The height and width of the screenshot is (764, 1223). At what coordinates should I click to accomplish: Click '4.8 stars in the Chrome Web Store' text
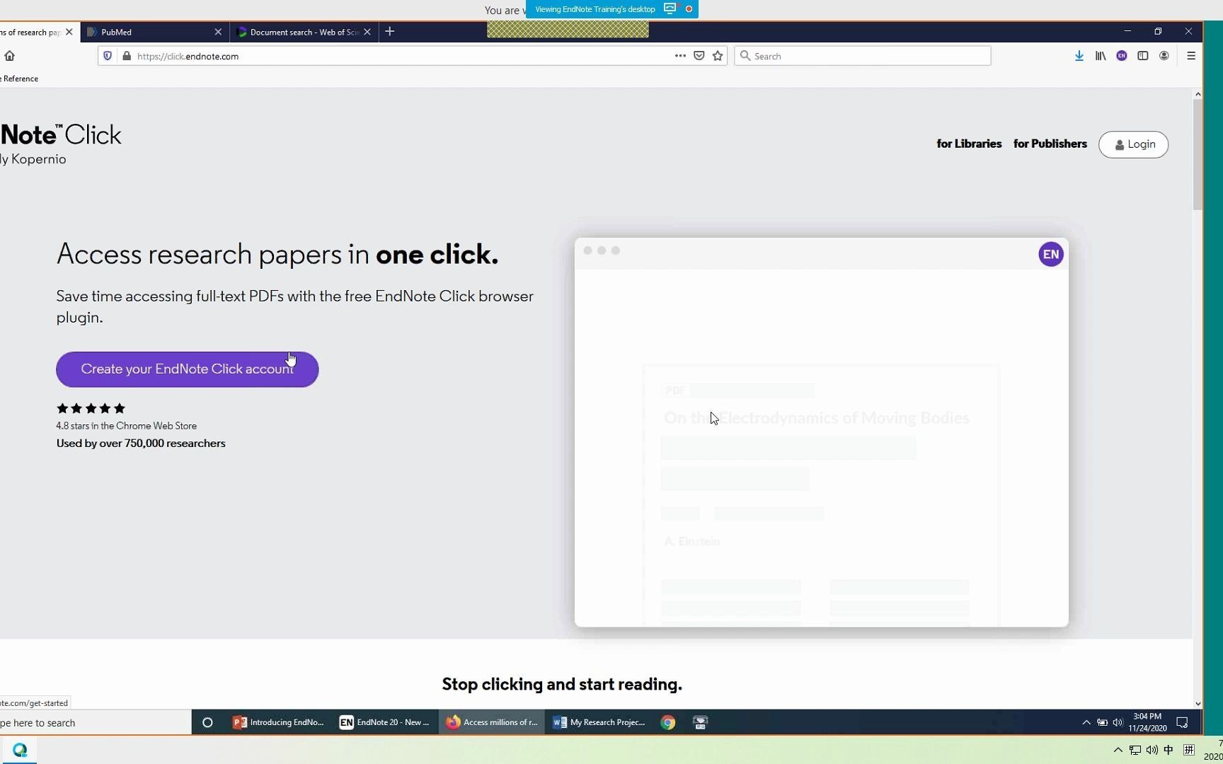coord(127,426)
